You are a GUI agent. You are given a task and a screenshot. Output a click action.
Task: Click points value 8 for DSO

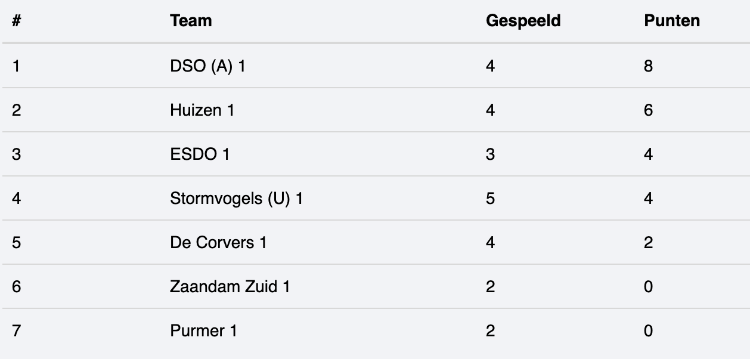point(648,66)
